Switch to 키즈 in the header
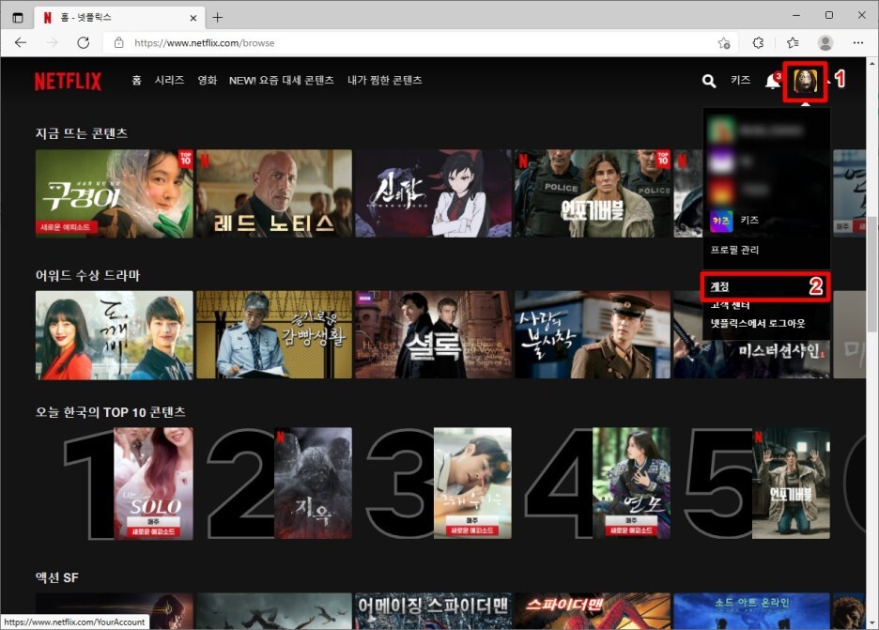 coord(741,80)
